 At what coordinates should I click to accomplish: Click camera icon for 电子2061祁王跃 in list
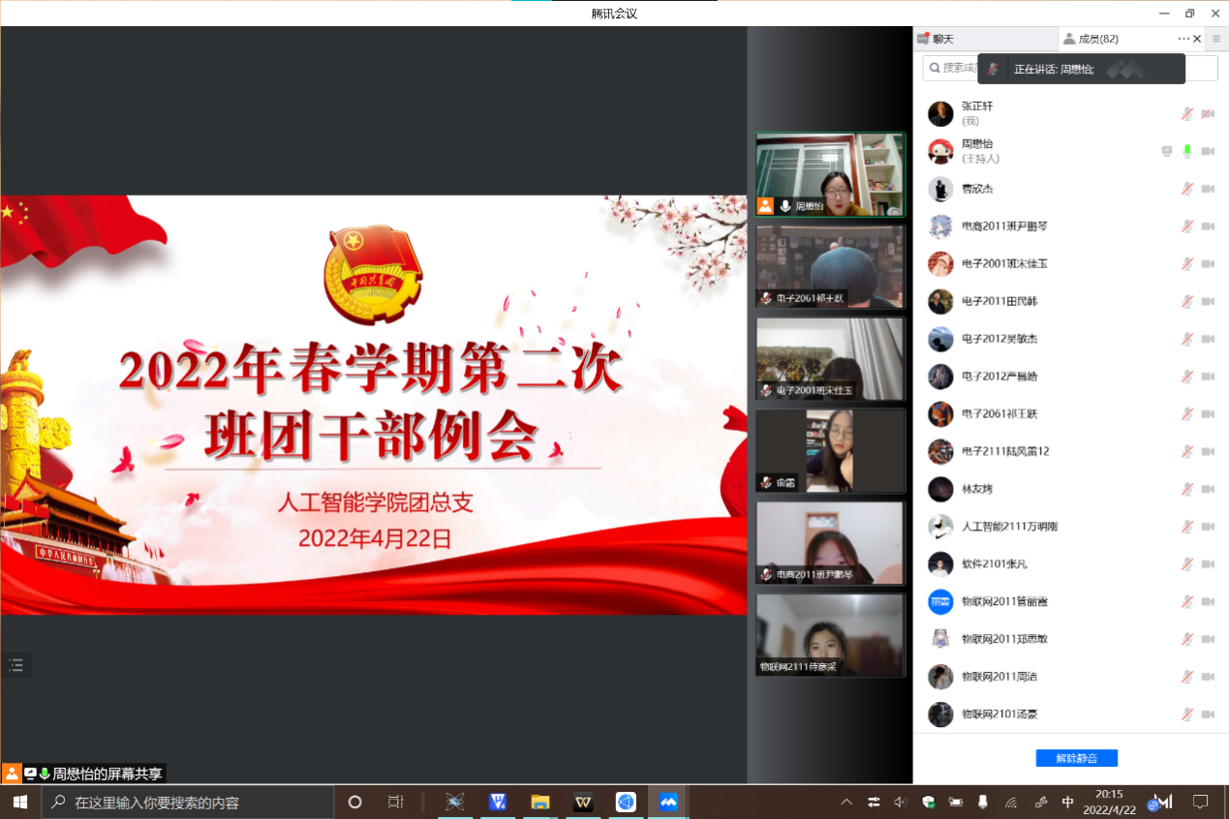(x=1208, y=413)
